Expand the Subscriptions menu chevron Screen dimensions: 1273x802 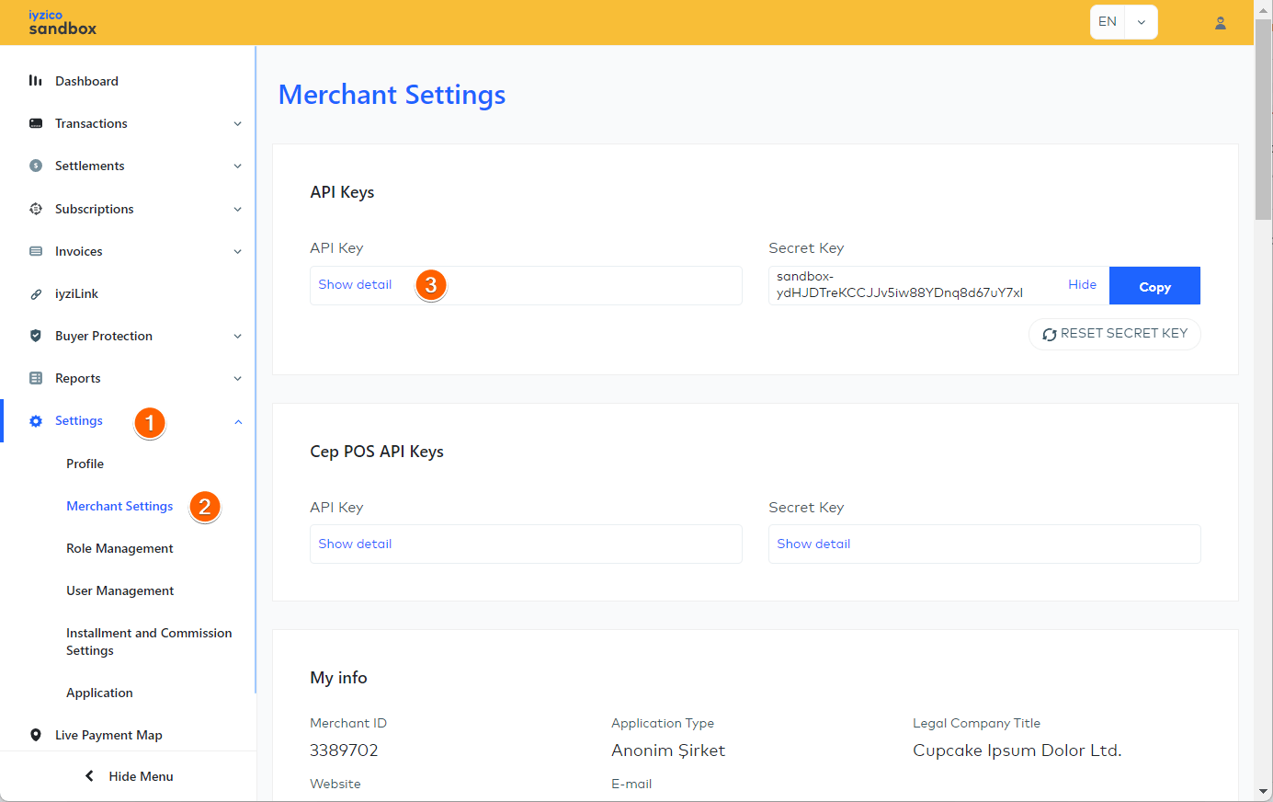point(237,209)
